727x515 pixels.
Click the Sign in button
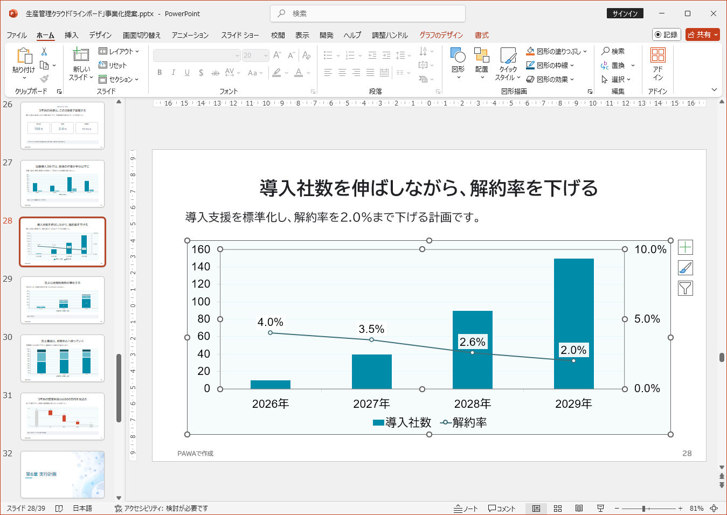(x=625, y=13)
